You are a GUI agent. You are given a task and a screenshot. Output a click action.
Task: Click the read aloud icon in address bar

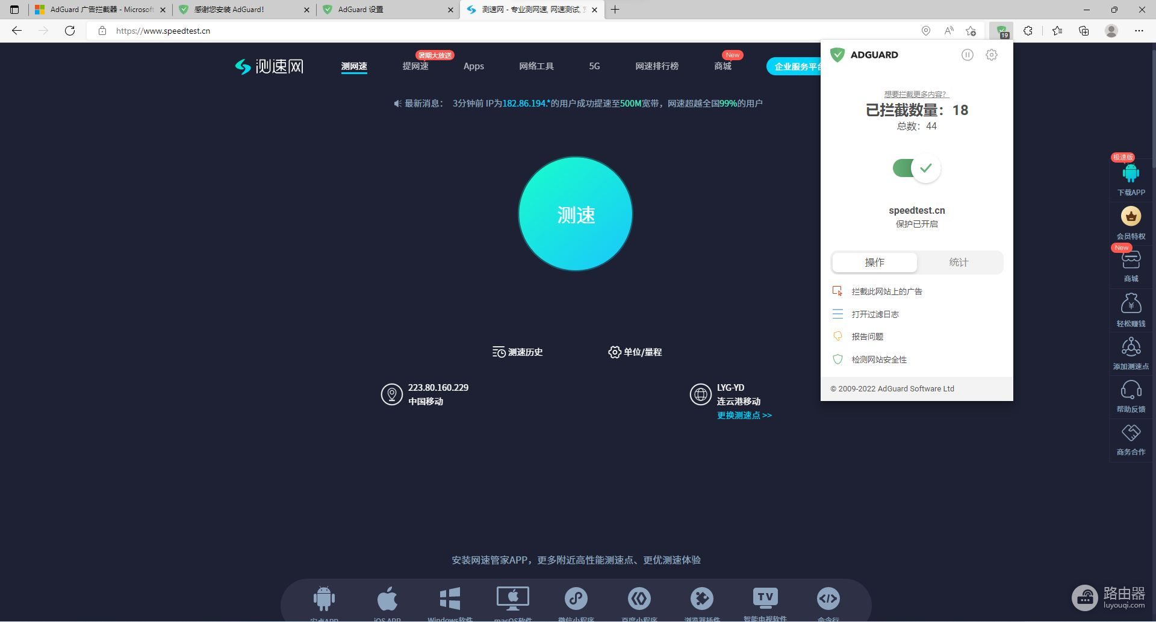[x=949, y=31]
